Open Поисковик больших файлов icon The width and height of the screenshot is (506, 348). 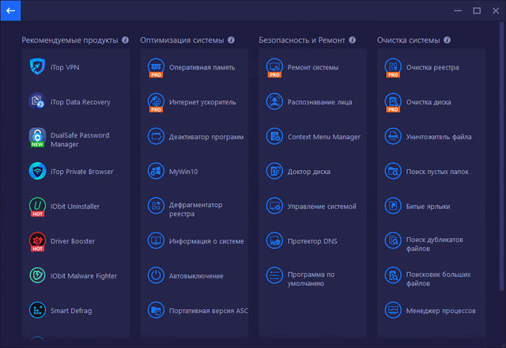coord(393,275)
